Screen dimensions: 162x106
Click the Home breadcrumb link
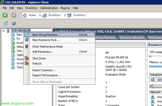(32, 15)
